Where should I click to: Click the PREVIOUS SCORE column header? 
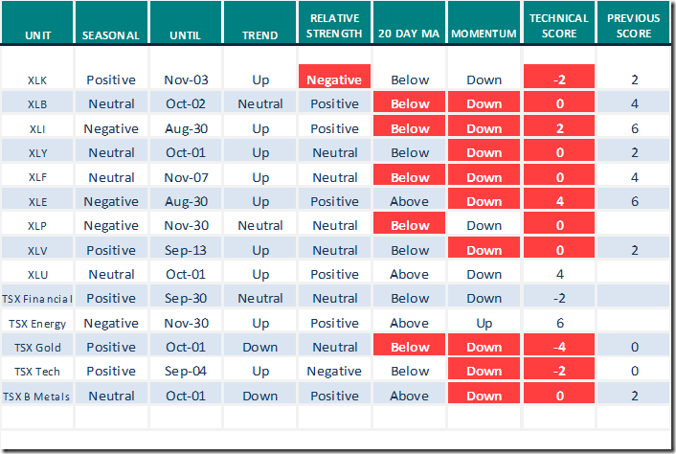pos(634,27)
